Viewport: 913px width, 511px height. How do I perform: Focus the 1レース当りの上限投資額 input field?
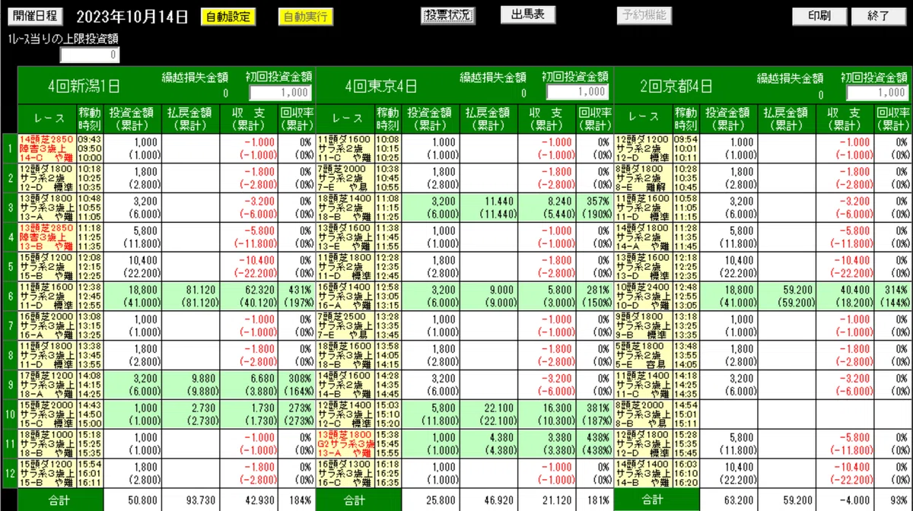point(90,55)
